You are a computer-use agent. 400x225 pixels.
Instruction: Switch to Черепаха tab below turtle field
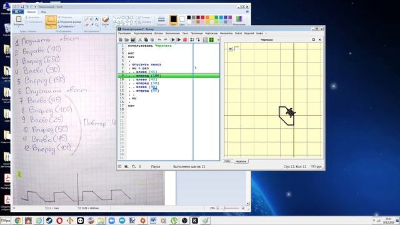click(241, 161)
